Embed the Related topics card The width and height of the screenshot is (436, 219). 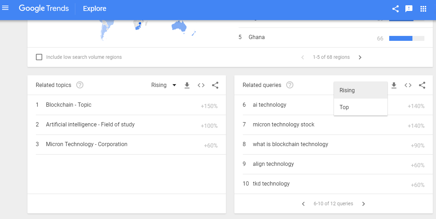201,85
